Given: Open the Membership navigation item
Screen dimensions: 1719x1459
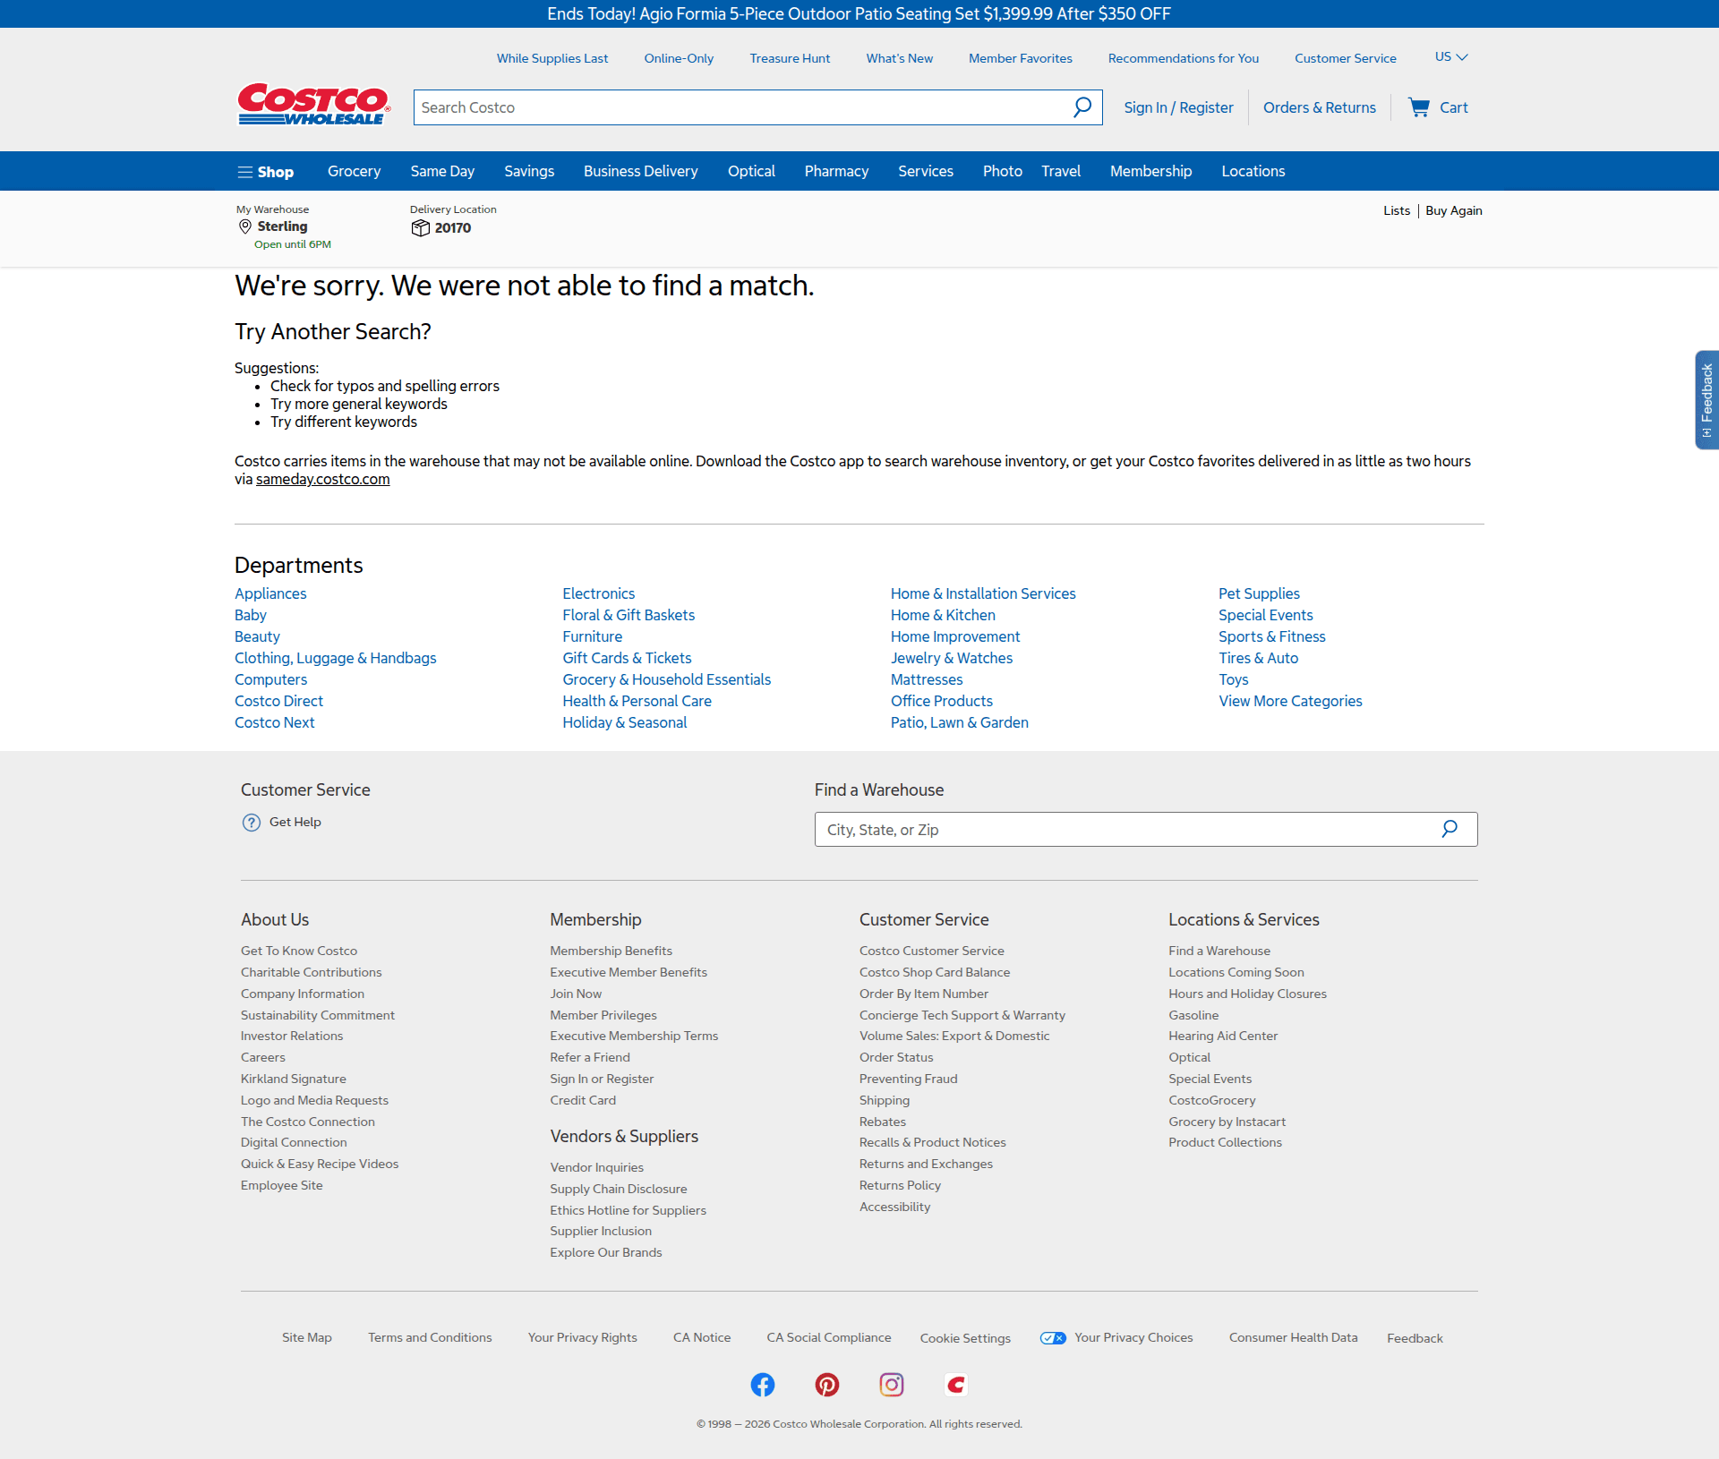Looking at the screenshot, I should [x=1150, y=171].
